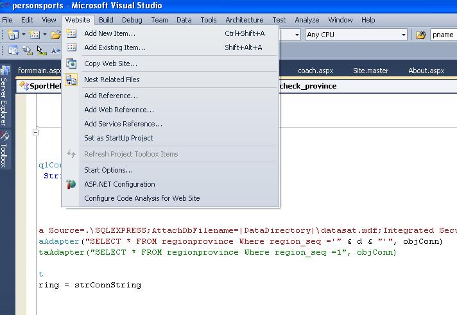Open the Build menu

pyautogui.click(x=106, y=20)
